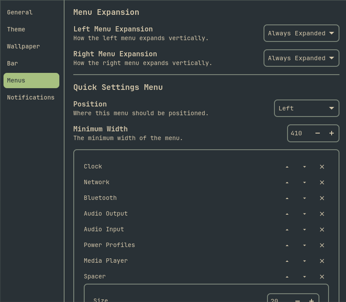
Task: Remove Audio Input entry
Action: [322, 230]
